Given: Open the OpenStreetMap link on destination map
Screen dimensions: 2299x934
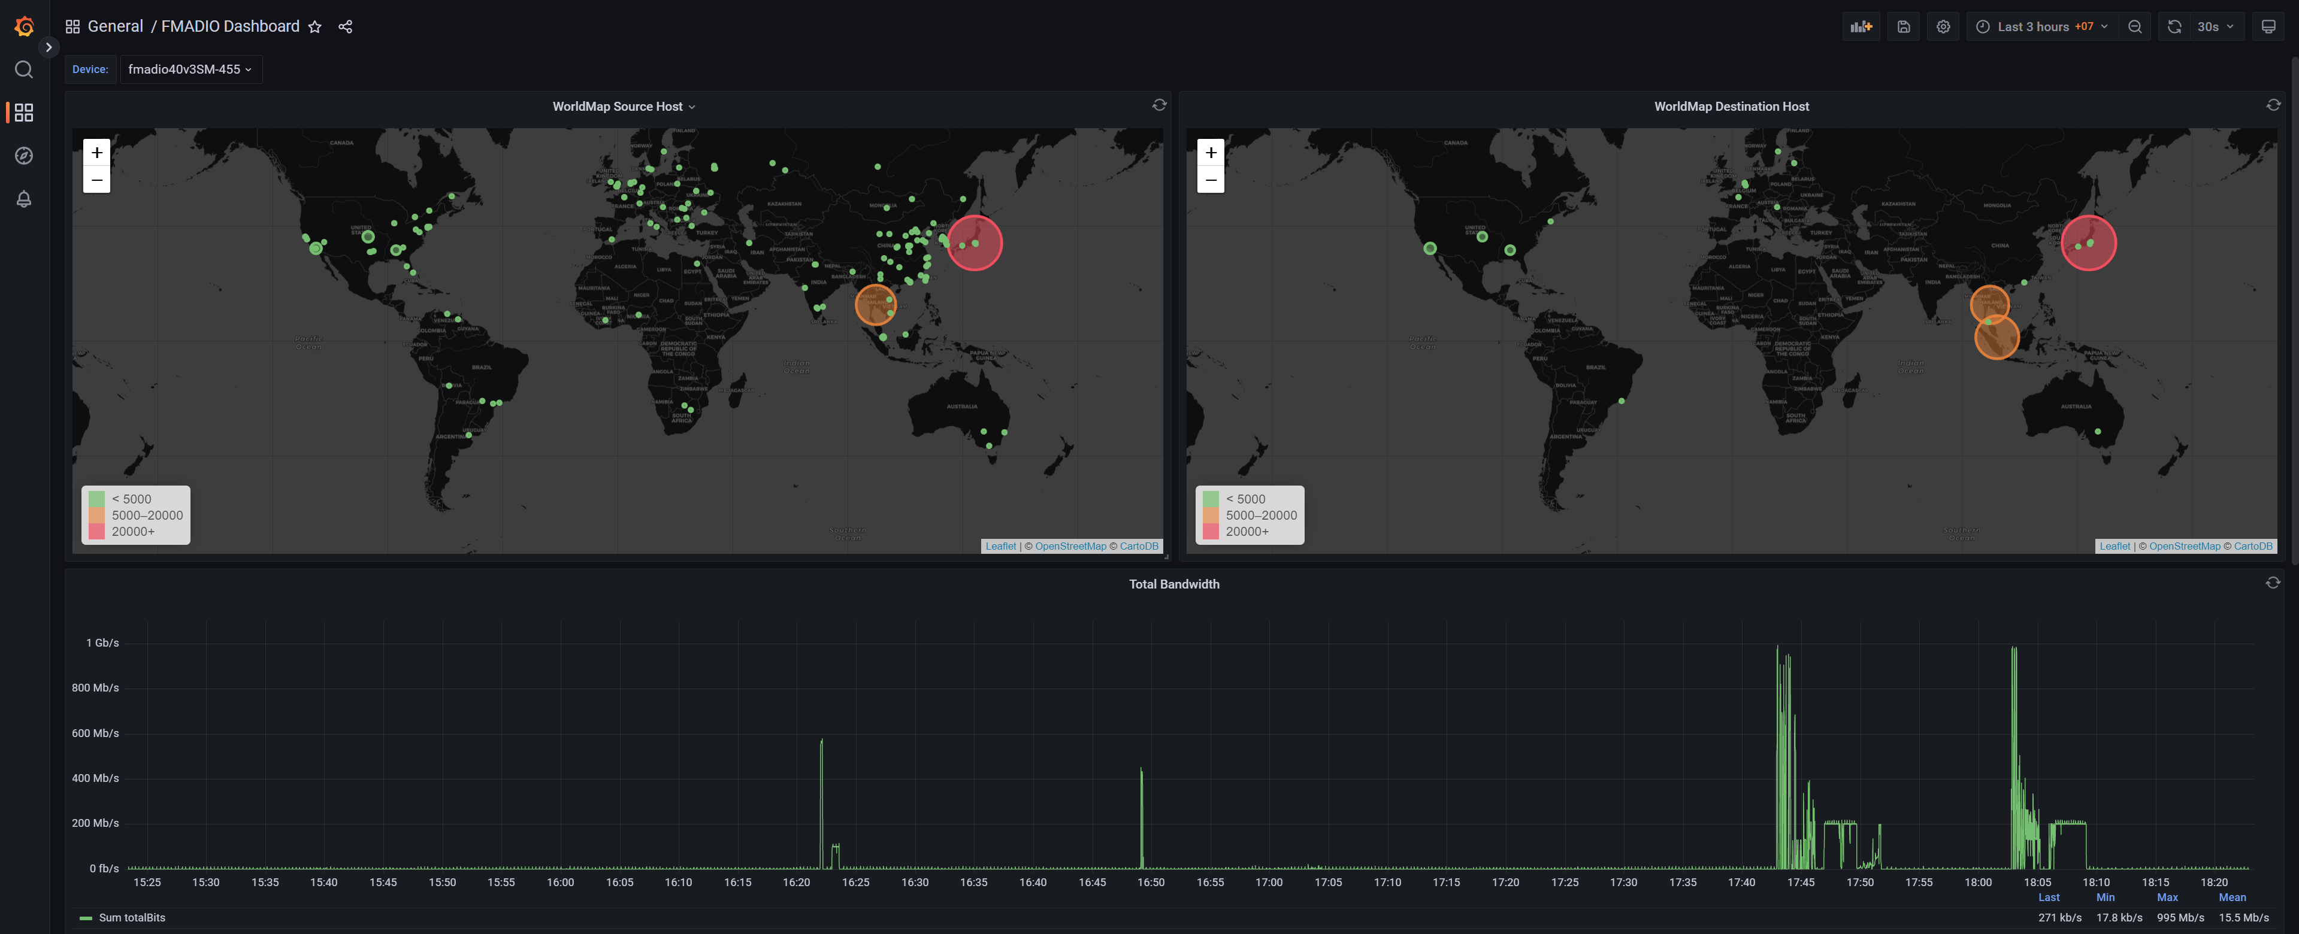Looking at the screenshot, I should pos(2184,547).
